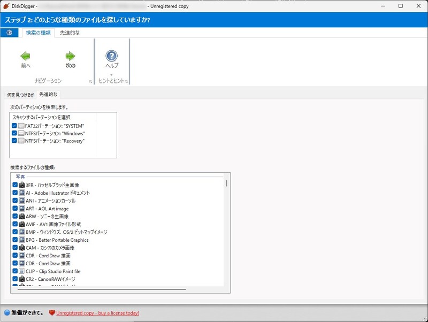
Task: Toggle the CLIP Studio Paint file checkbox
Action: tap(16, 271)
